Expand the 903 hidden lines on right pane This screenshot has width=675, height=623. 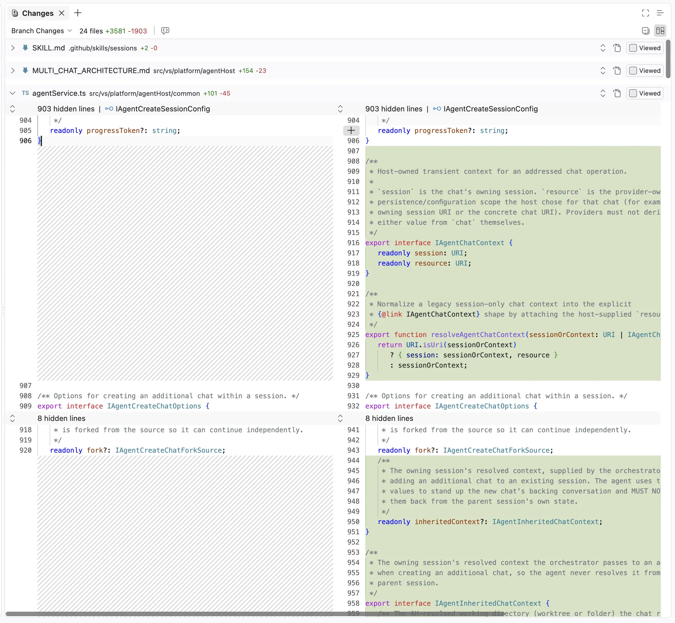tap(340, 109)
